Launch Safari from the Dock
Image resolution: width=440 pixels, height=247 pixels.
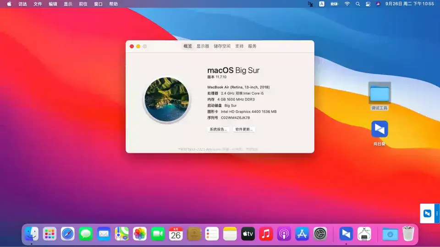[68, 234]
